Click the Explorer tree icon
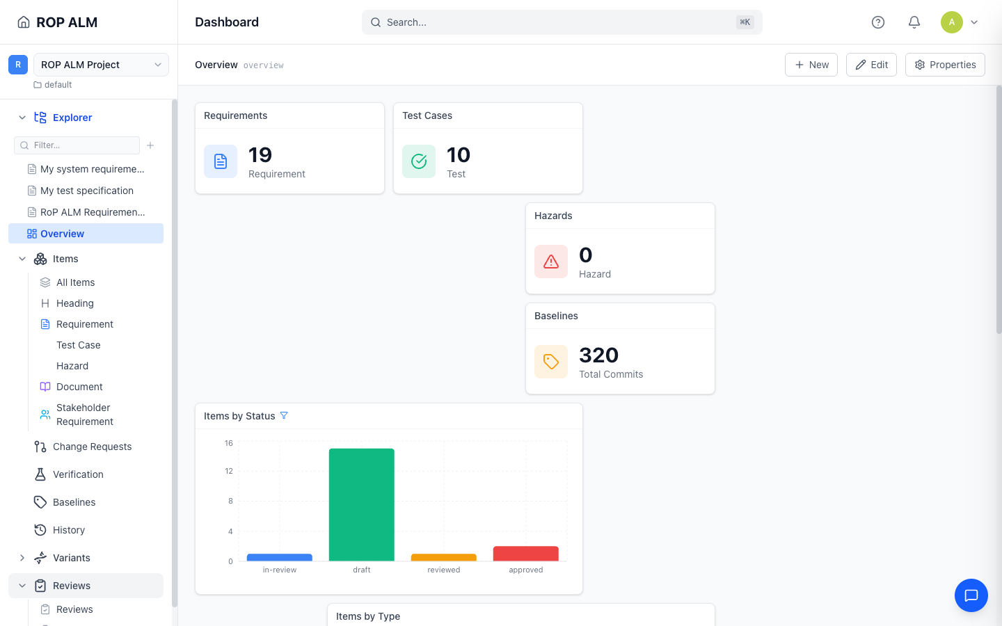Screen dimensions: 1002x626 tap(40, 118)
